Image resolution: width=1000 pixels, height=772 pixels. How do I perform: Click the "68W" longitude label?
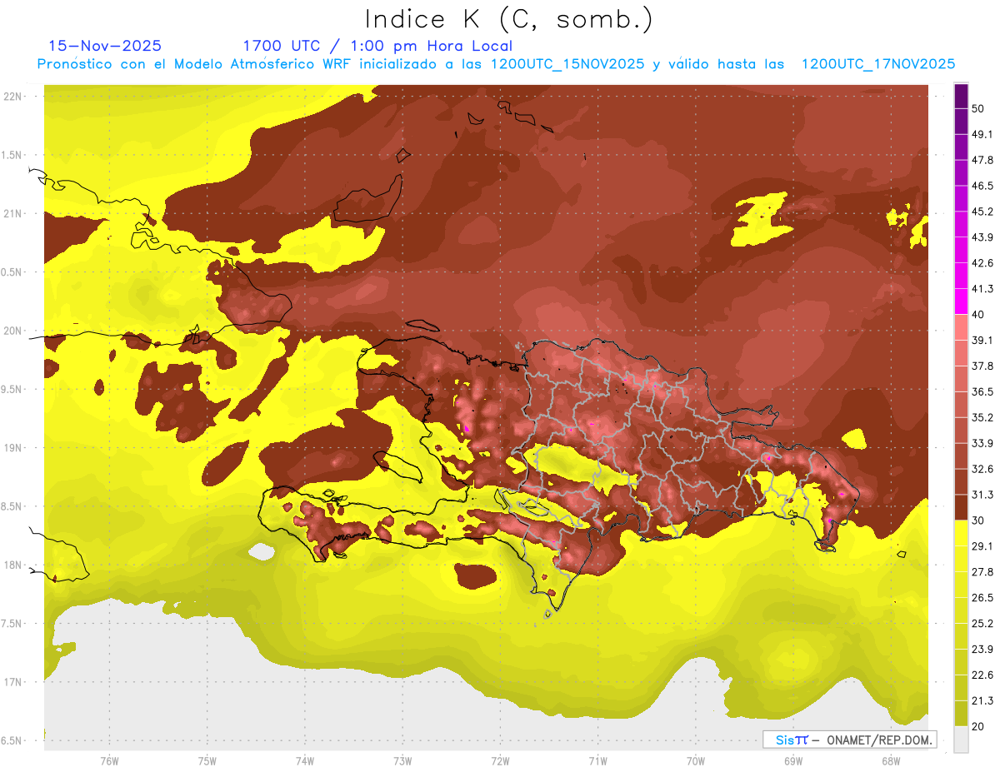(x=890, y=761)
